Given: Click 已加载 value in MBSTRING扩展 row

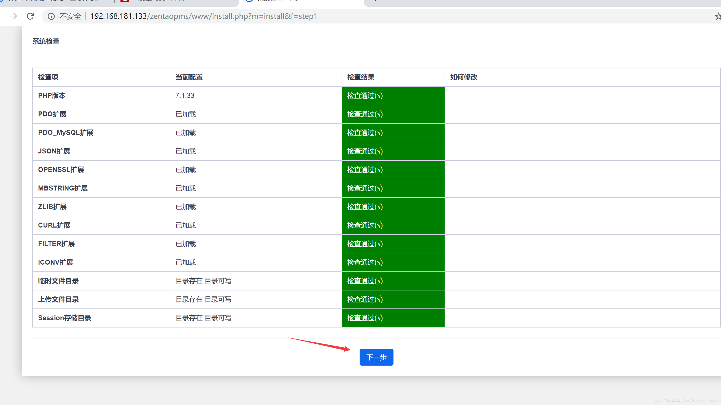Looking at the screenshot, I should [x=186, y=188].
